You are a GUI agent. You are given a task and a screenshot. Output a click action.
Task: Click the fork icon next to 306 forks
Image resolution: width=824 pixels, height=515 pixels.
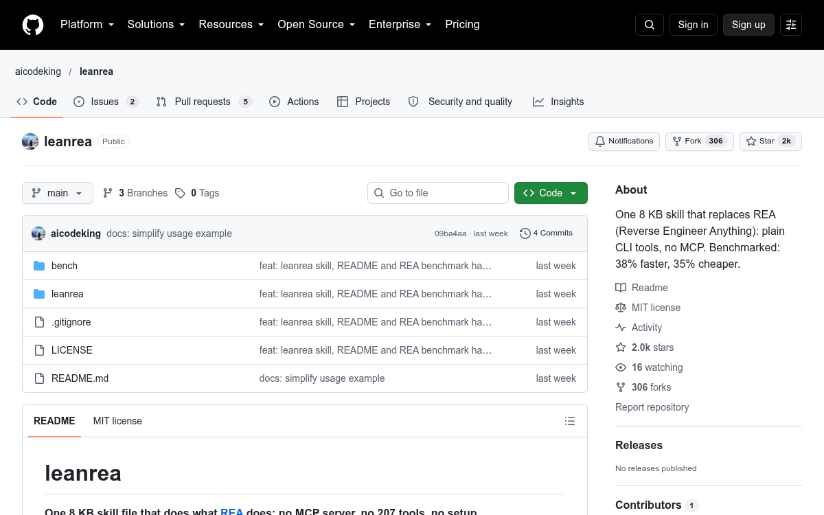point(621,387)
